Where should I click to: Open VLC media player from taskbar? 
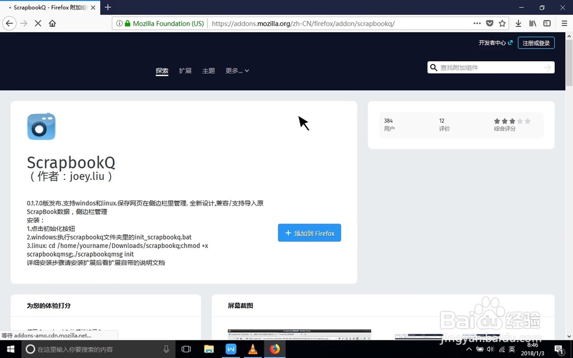coord(253,349)
